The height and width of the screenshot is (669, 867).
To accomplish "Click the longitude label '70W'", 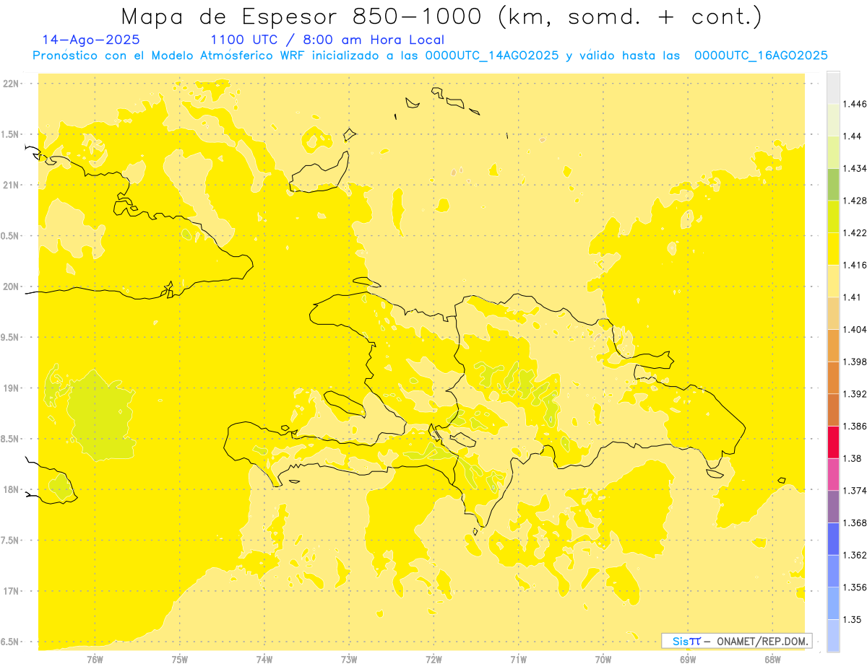I will tap(603, 659).
